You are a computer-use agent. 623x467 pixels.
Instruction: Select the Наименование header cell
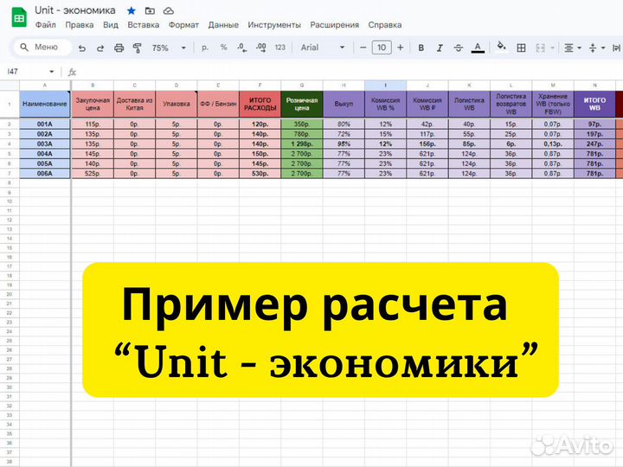point(44,104)
